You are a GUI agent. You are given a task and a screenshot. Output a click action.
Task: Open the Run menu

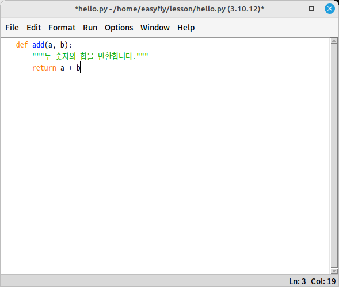(90, 28)
